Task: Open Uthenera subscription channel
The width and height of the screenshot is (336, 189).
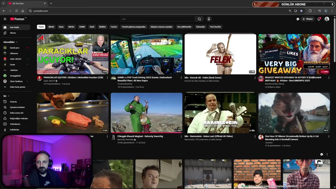Action: 16,53
